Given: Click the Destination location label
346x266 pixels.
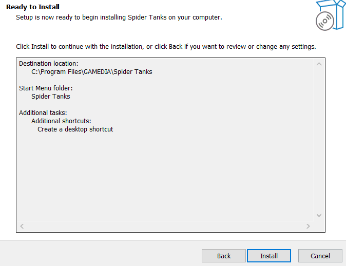Looking at the screenshot, I should (49, 64).
